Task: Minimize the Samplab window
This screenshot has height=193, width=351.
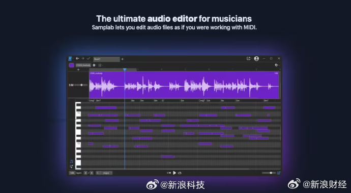Action: (264, 58)
